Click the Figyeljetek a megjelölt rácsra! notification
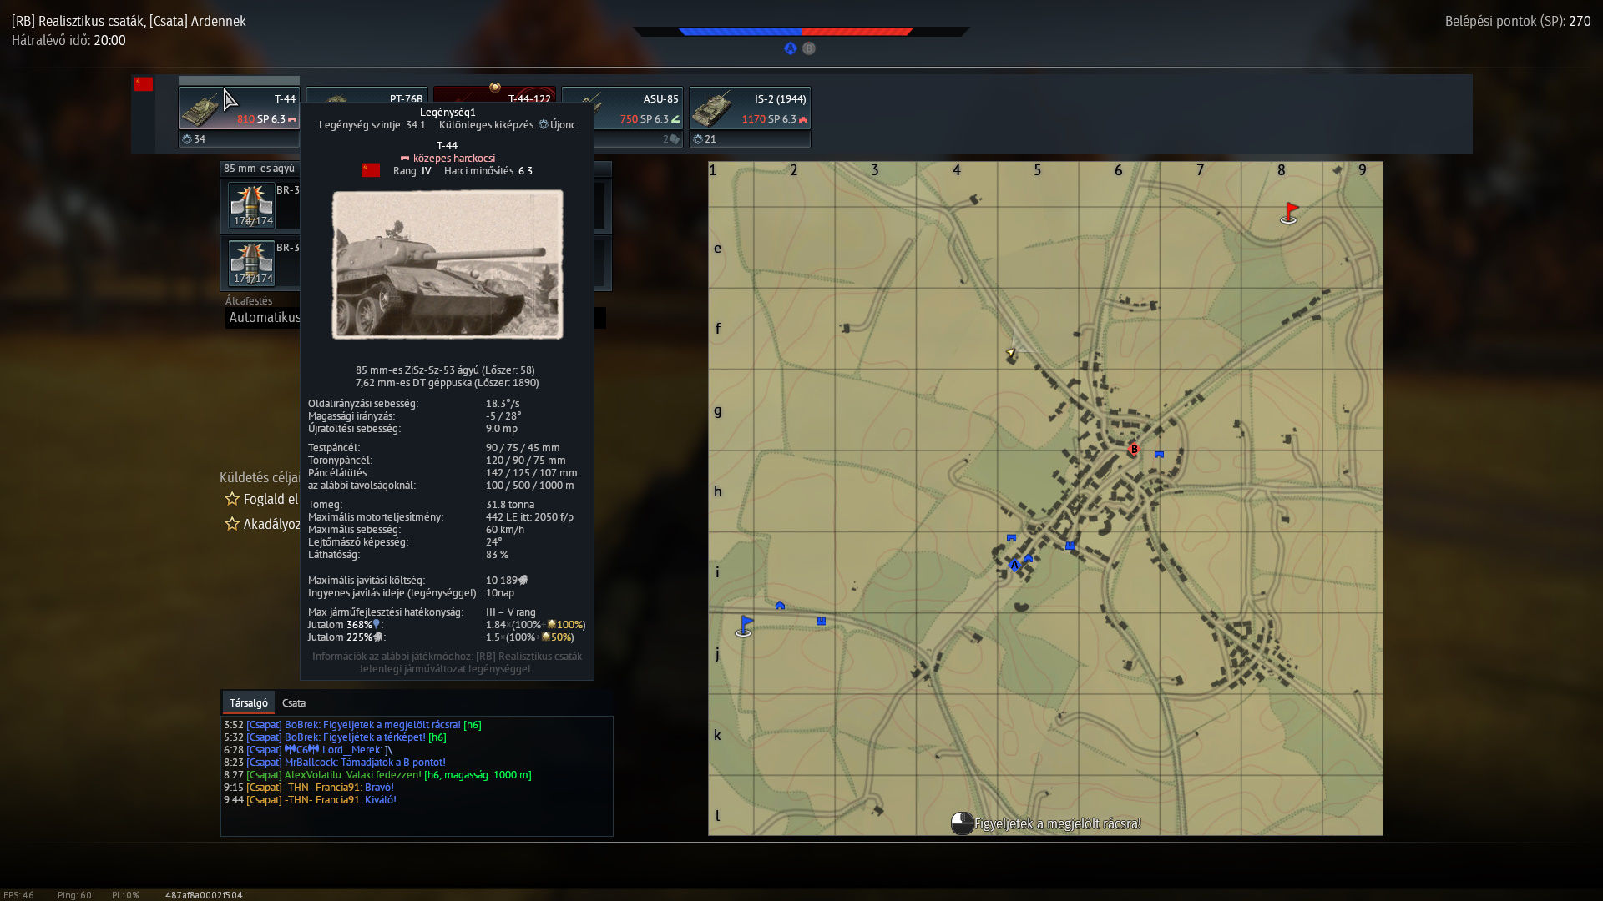The height and width of the screenshot is (901, 1603). (x=1056, y=824)
